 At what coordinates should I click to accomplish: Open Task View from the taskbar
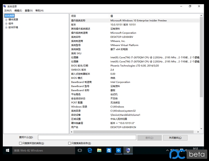point(80,150)
